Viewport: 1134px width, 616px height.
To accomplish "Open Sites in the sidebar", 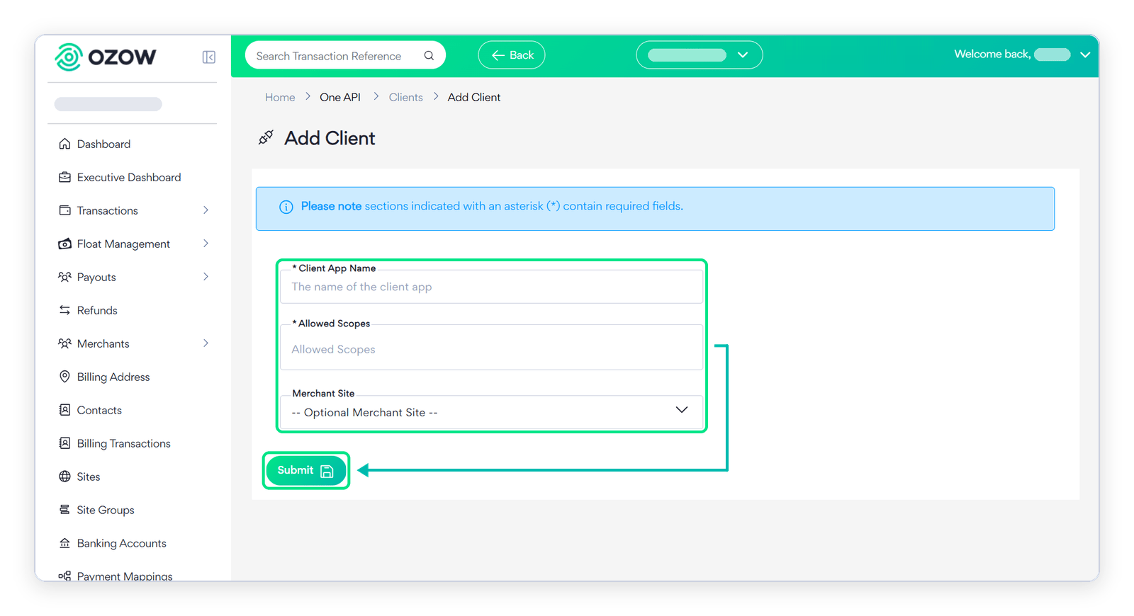I will [x=89, y=477].
